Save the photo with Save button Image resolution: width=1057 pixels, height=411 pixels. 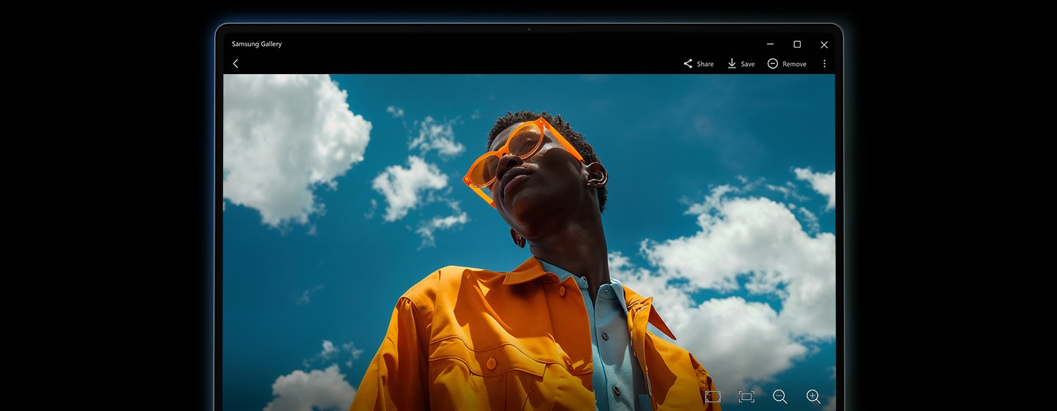741,64
